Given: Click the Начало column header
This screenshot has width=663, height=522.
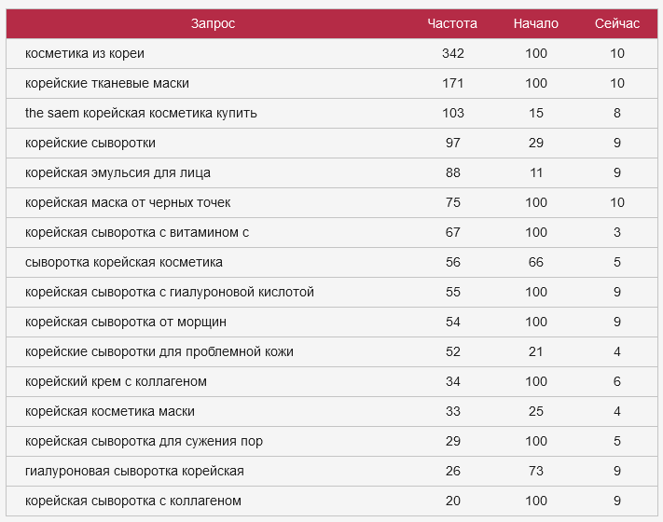Looking at the screenshot, I should click(x=535, y=23).
